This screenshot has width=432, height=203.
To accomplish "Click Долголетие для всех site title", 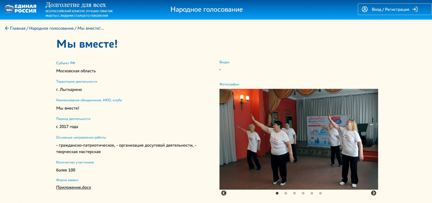I will (76, 5).
